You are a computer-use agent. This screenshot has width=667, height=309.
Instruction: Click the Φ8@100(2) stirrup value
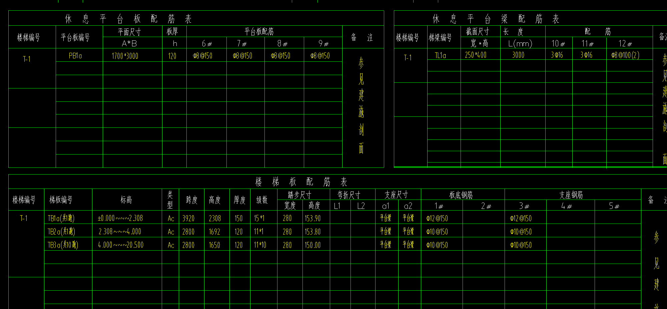[625, 55]
